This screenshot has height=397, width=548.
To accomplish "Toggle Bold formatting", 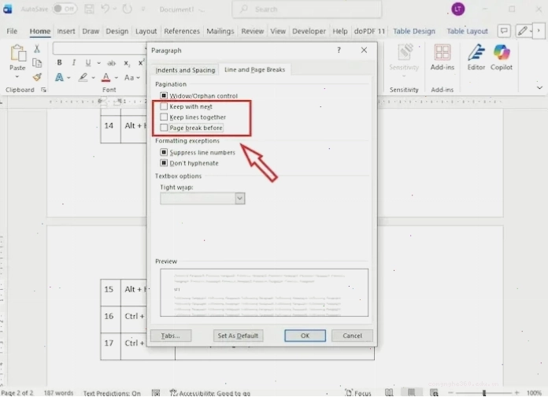I will (59, 62).
